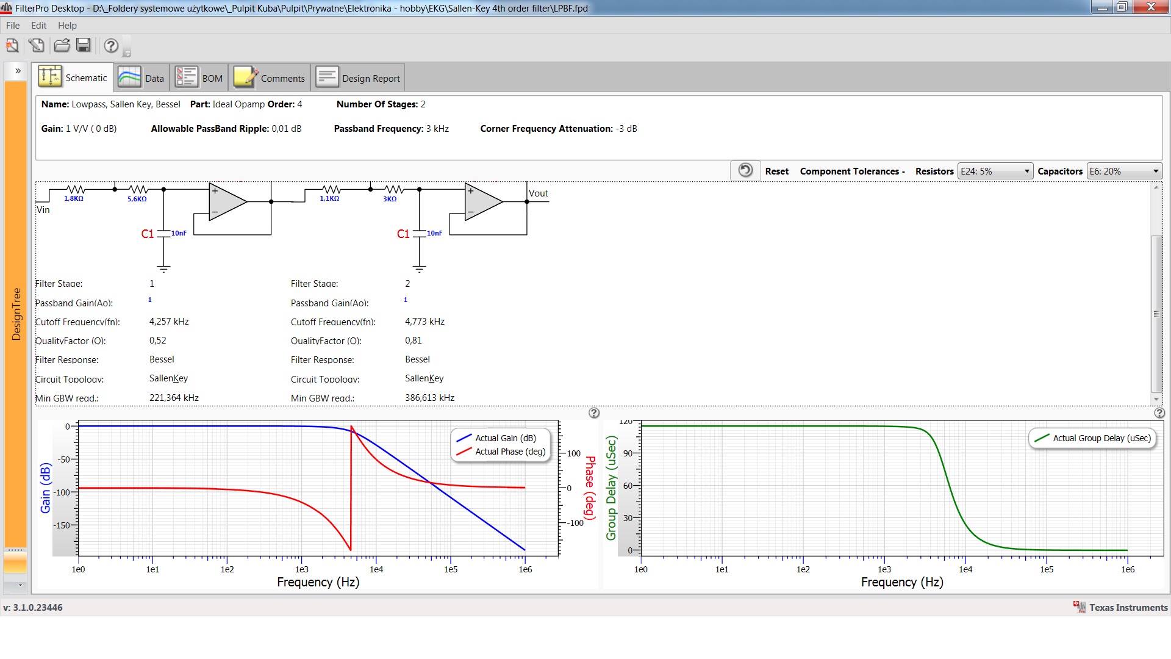Open the File menu

(x=13, y=26)
